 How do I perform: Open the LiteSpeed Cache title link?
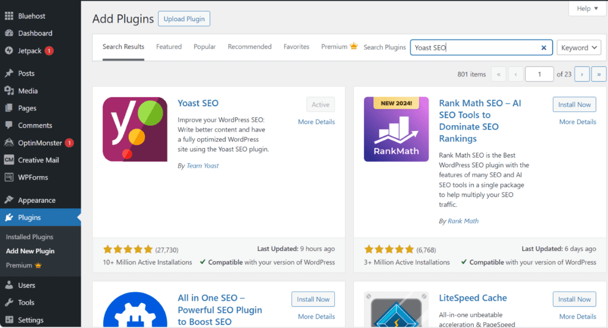pos(473,298)
